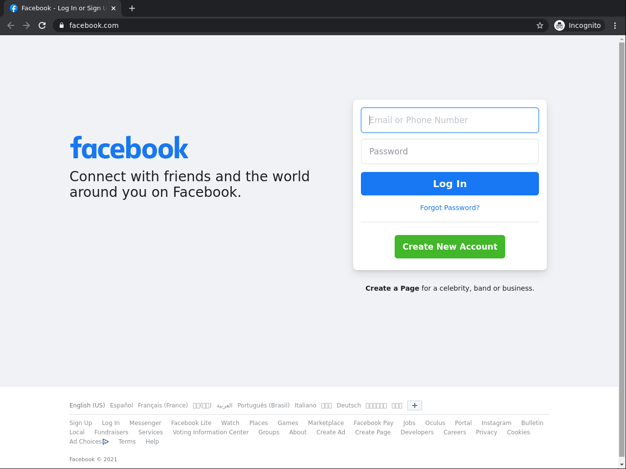The image size is (626, 469).
Task: Switch to the Arabic language link
Action: tap(224, 405)
